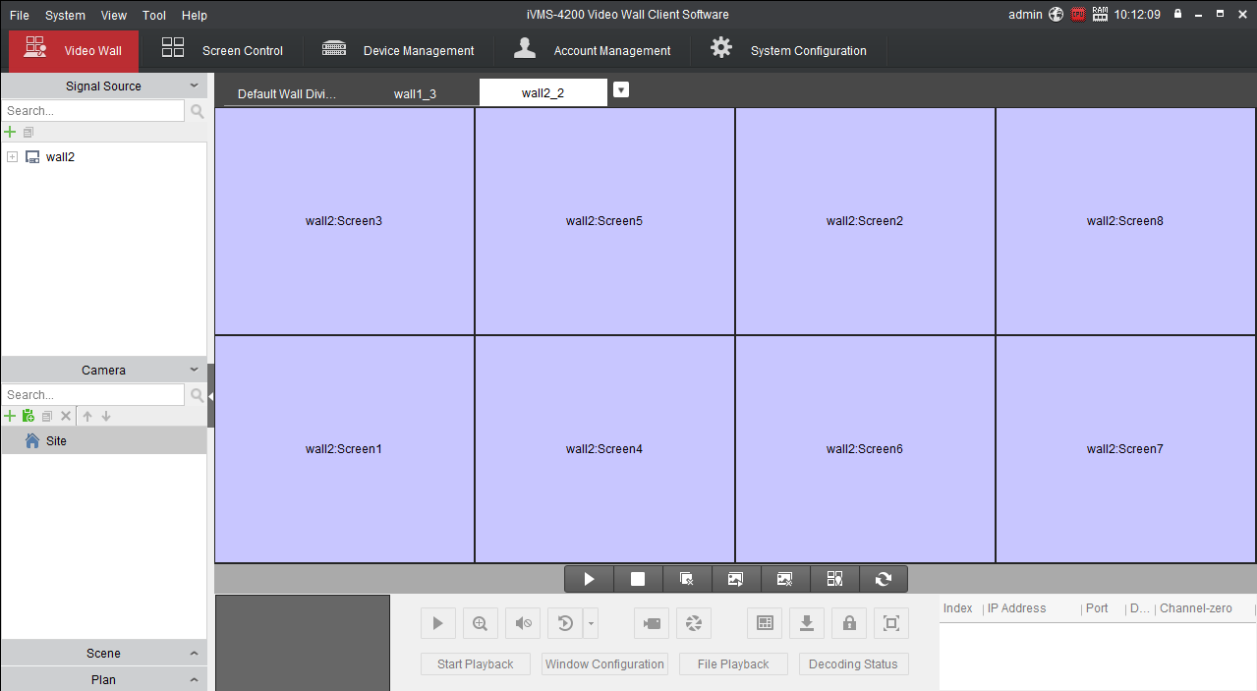Click the red CPU usage icon

coord(1078,15)
